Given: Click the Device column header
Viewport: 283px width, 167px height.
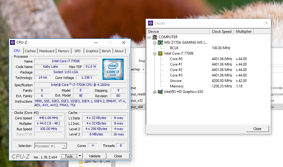Looking at the screenshot, I should [178, 32].
